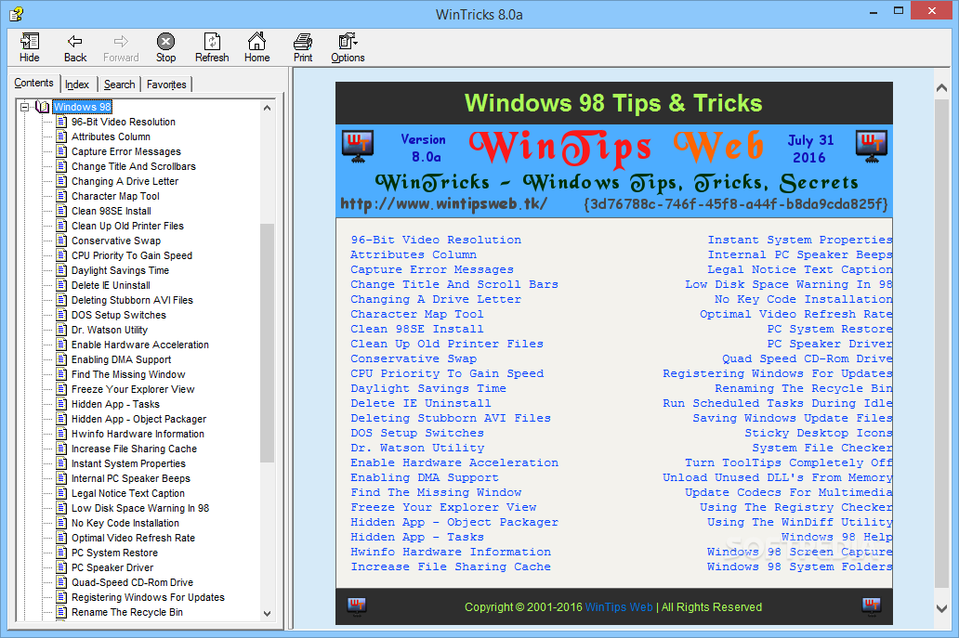Viewport: 959px width, 638px height.
Task: Open the Quad Speed CD-Rom Drive link
Action: click(x=807, y=358)
